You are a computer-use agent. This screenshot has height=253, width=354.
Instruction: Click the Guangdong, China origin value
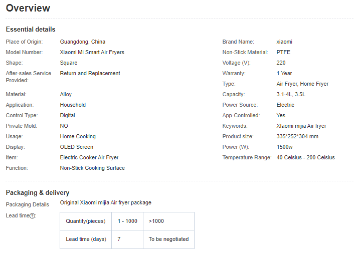point(83,42)
